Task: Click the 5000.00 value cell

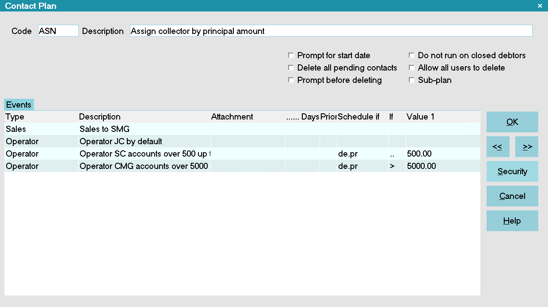Action: pos(443,166)
